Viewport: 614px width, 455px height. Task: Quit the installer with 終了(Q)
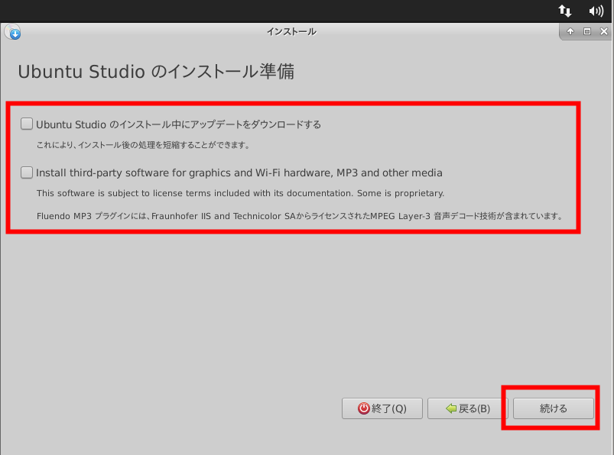(x=382, y=408)
